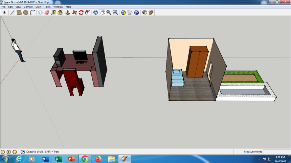Select the arrow Select tool

tap(4, 12)
